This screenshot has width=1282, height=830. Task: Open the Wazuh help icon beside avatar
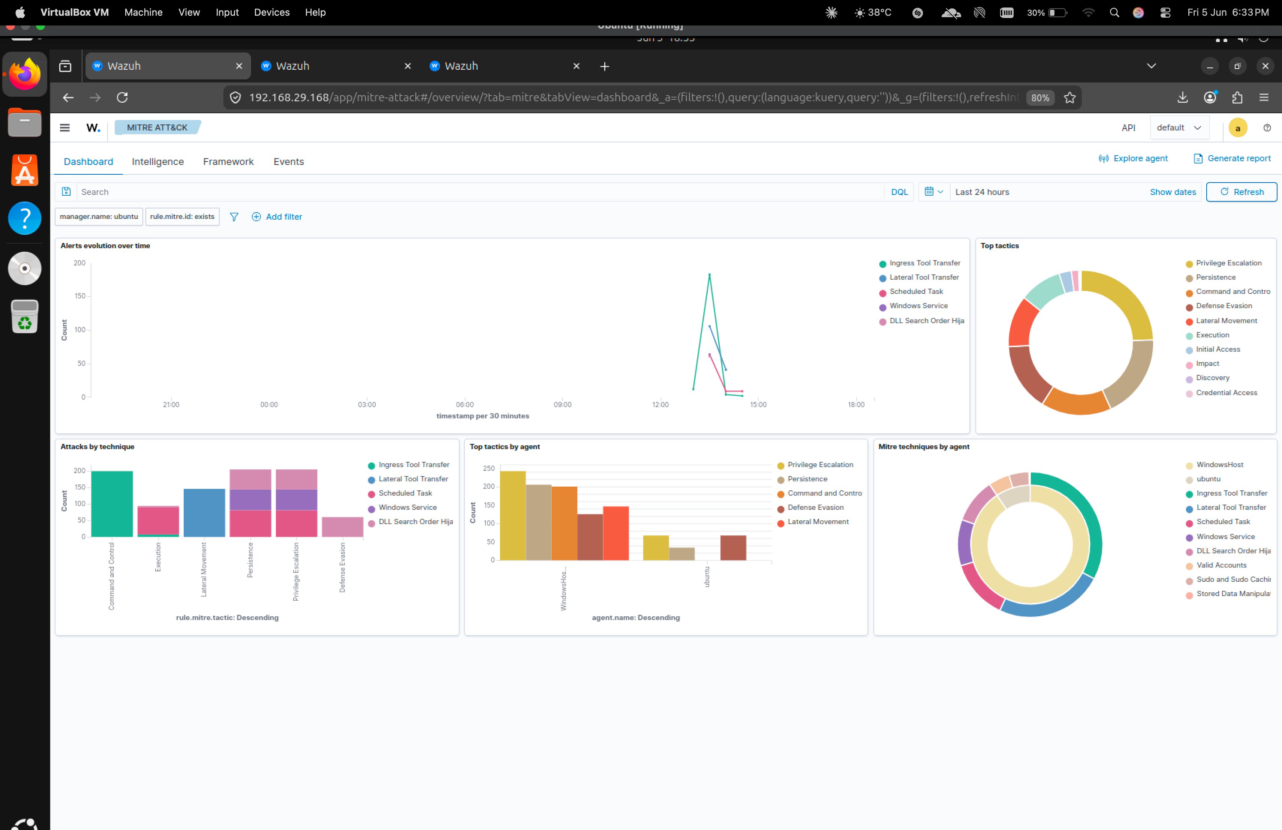tap(1267, 128)
